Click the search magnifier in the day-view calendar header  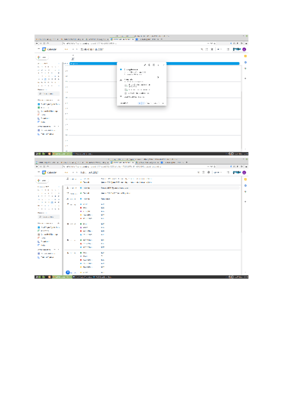202,49
